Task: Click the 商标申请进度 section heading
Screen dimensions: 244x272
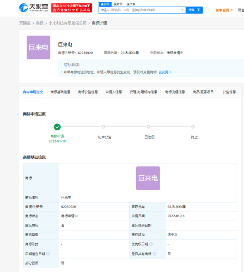Action: click(34, 114)
